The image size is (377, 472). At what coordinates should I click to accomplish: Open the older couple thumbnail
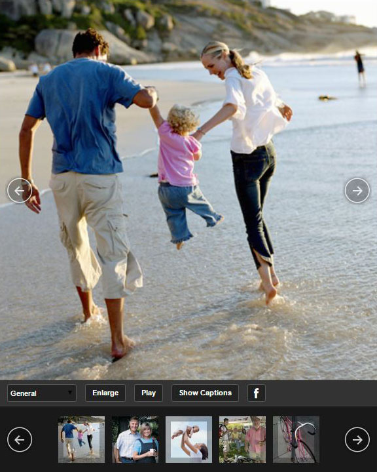(x=135, y=439)
